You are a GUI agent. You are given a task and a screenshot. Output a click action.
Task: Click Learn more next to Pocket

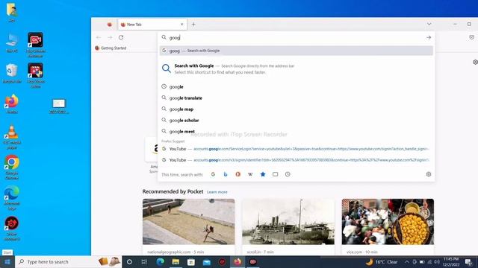(x=217, y=192)
